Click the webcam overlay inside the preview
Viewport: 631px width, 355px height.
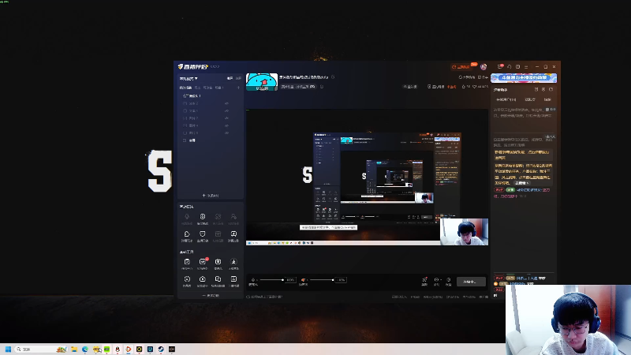pos(464,232)
